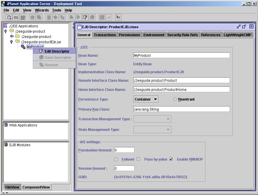Click the disabled Failover checkbox
This screenshot has width=258, height=195.
point(116,159)
